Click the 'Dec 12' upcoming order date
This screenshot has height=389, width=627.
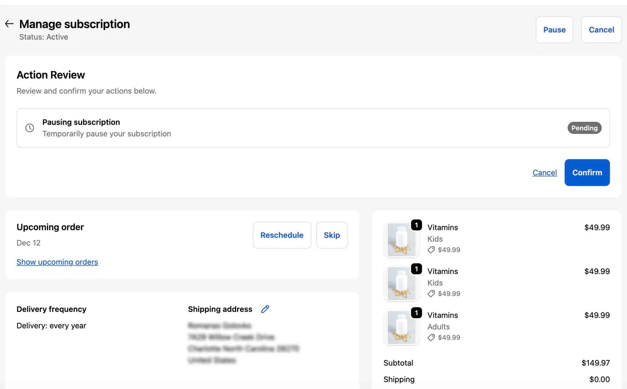point(29,242)
